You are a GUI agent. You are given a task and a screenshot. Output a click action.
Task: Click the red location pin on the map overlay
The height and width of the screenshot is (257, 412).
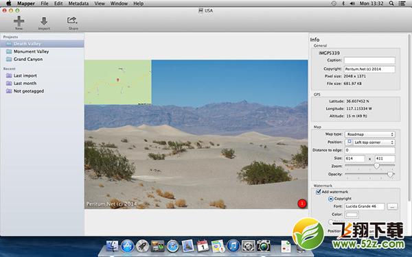pyautogui.click(x=117, y=79)
